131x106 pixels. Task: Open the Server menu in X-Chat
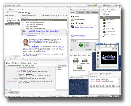[17, 63]
